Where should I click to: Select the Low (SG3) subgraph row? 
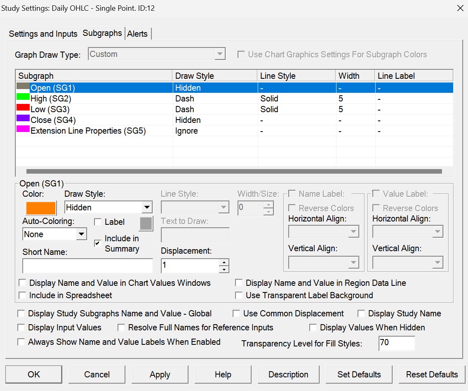(x=50, y=109)
